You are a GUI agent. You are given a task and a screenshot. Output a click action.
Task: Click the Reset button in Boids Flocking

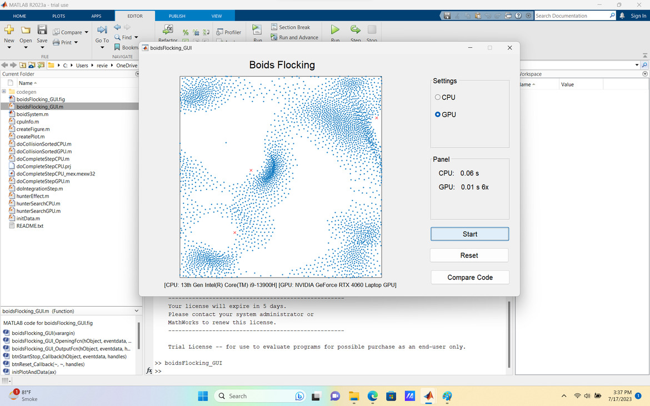[469, 255]
